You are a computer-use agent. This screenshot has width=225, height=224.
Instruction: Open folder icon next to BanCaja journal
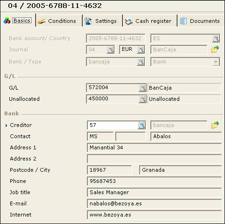point(215,49)
